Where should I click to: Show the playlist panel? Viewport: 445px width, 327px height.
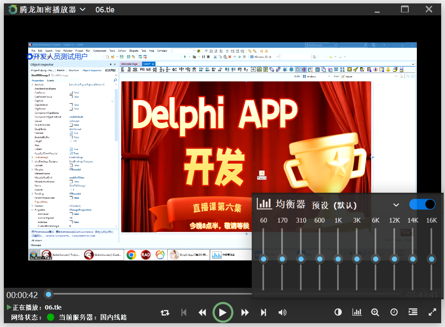tap(413, 312)
